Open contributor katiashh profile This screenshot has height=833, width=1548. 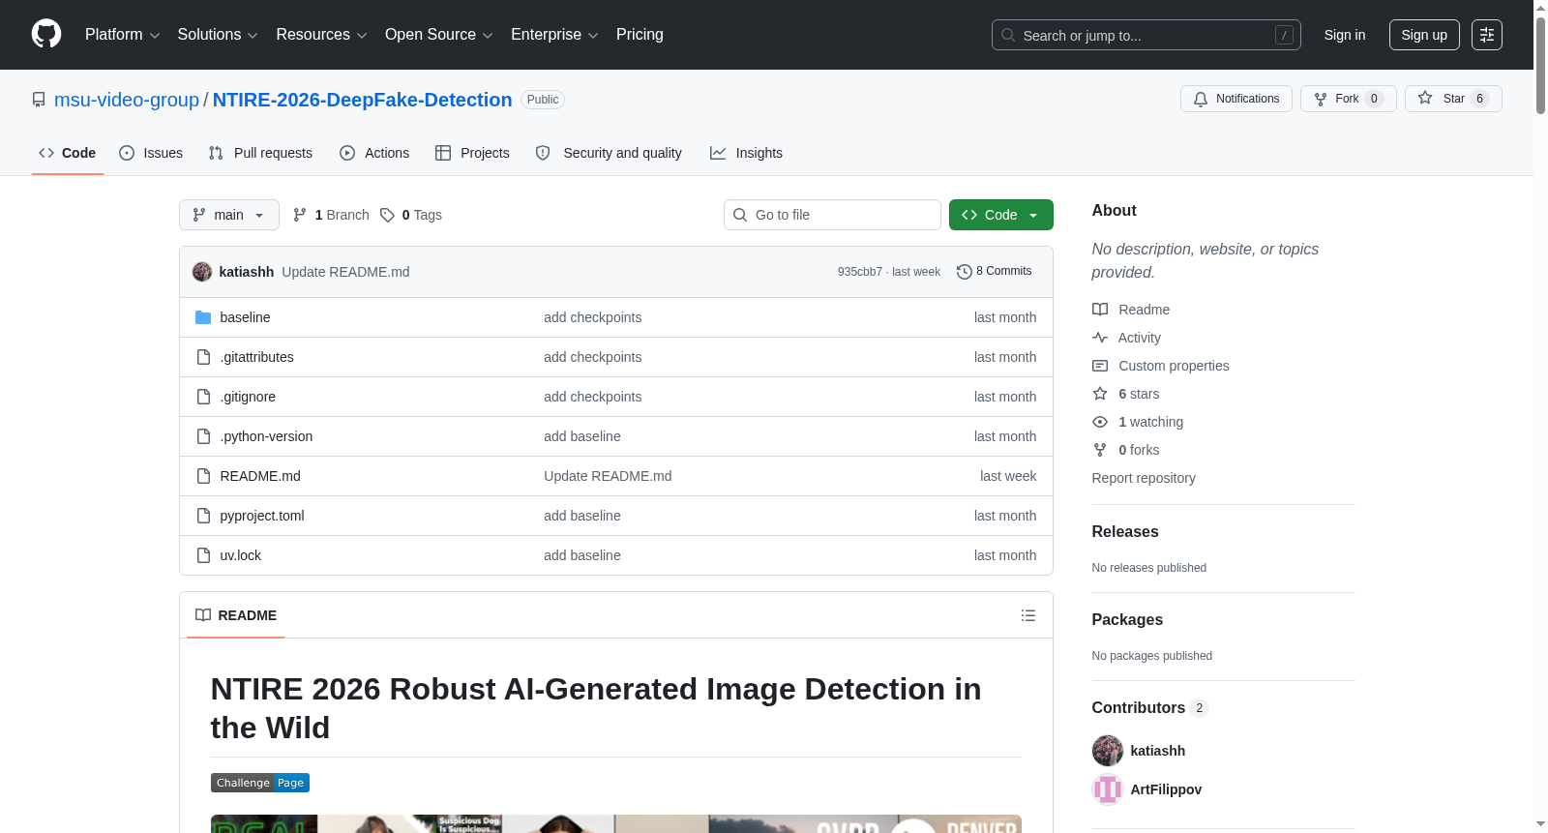(1158, 751)
